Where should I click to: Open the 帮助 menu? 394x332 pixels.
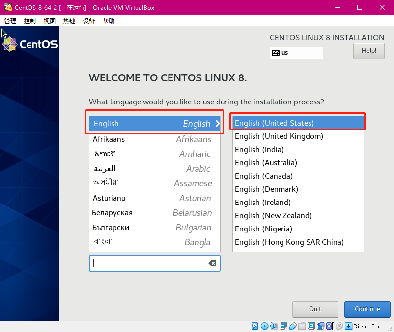coord(108,21)
